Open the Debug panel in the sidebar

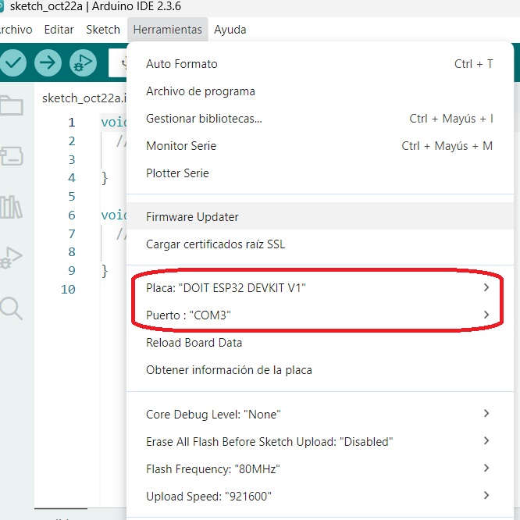coord(11,257)
